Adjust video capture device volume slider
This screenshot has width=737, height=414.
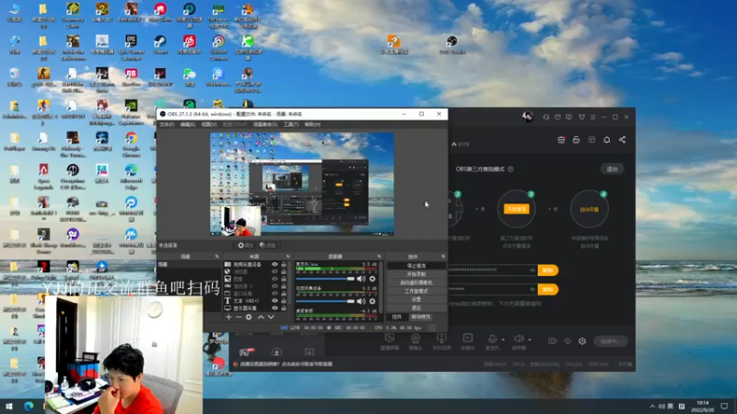pos(325,302)
